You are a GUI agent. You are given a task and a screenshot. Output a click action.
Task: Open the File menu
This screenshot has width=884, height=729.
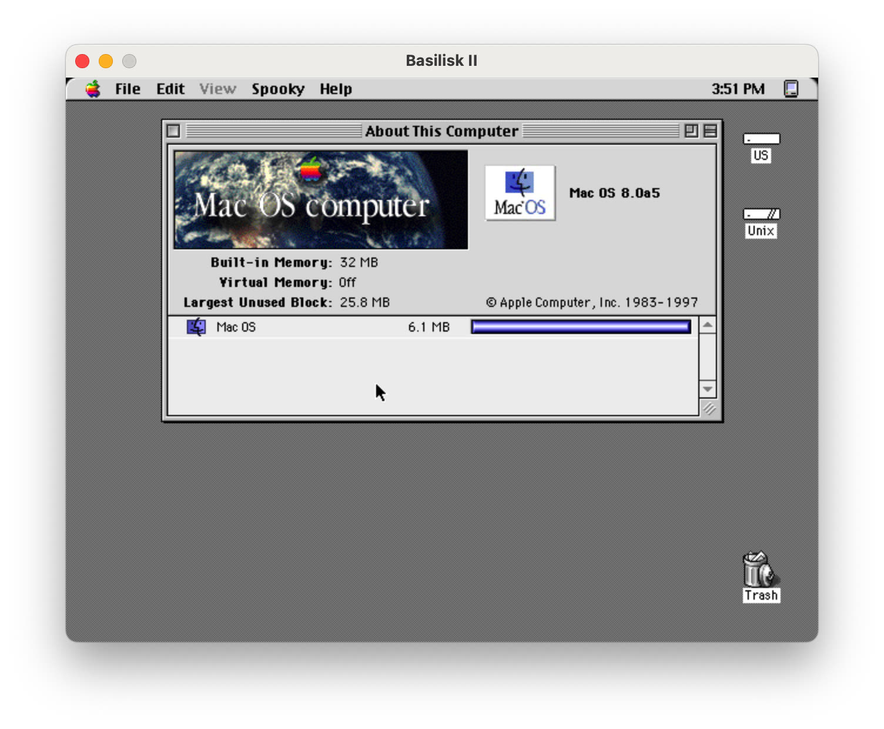coord(127,89)
